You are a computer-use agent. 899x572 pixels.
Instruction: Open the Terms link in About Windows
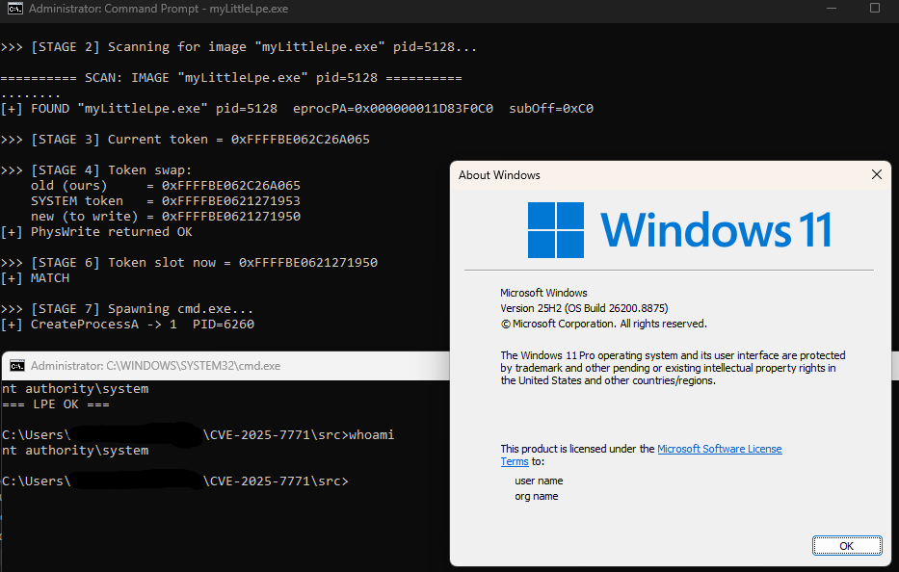(515, 461)
